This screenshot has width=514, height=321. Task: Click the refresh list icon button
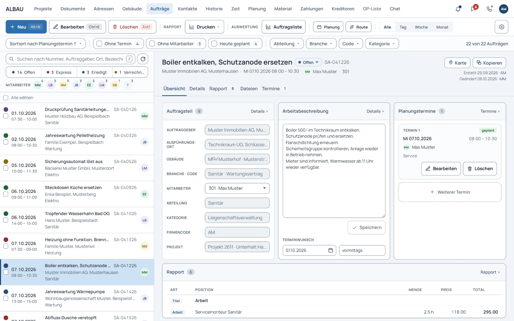143,59
